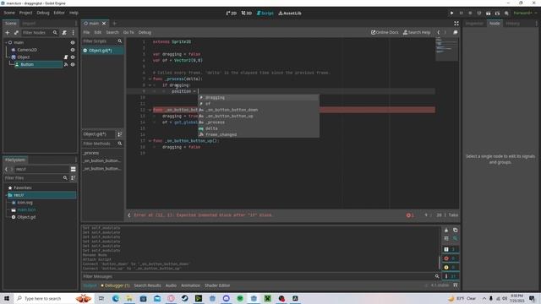Click the FileSystem split mode icon
This screenshot has width=541, height=304.
tap(74, 169)
